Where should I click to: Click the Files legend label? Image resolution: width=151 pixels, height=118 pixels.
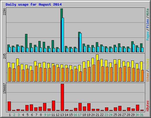coord(147,24)
